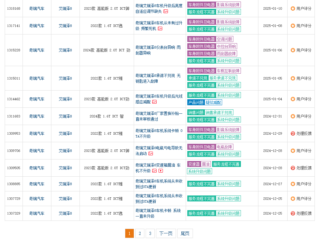Open complaint 奇瑞艾瑞泽8车机系统卡顿 OTA不升级
Image resolution: width=317 pixels, height=239 pixels.
[x=159, y=133]
